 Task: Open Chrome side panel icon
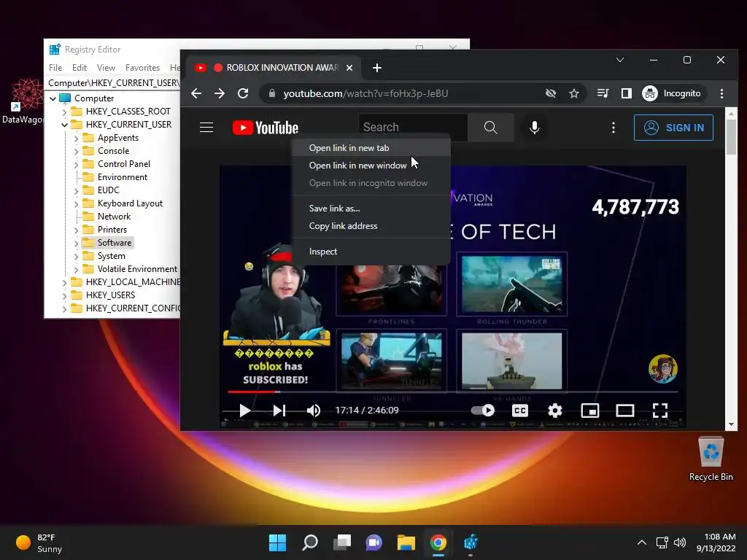pyautogui.click(x=627, y=93)
